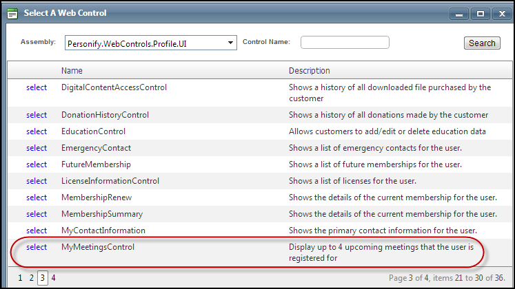Screen dimensions: 515x289
Task: Choose select link for DonationHistoryControl
Action: 37,115
